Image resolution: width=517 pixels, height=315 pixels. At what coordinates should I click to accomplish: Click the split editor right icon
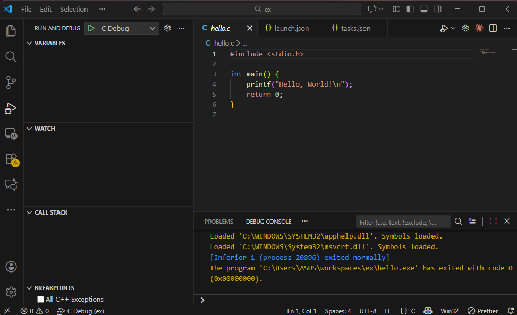coord(493,28)
